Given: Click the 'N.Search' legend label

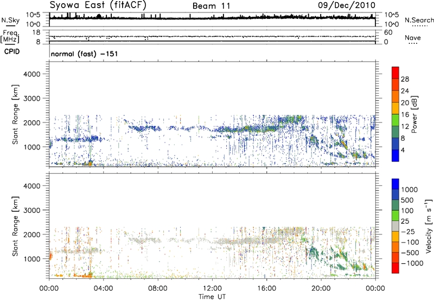Looking at the screenshot, I should (419, 20).
